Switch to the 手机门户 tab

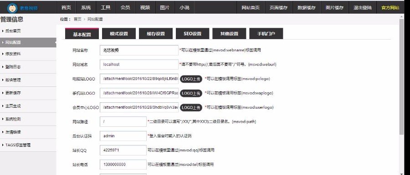(x=266, y=34)
